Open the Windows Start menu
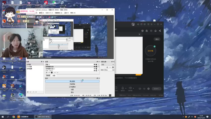The height and width of the screenshot is (119, 211). (3, 117)
